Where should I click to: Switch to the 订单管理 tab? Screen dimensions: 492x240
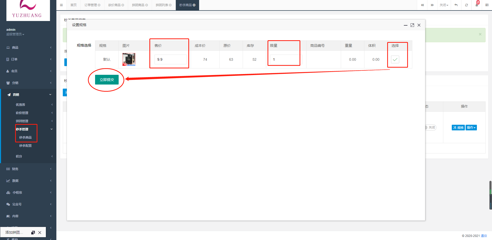(91, 5)
